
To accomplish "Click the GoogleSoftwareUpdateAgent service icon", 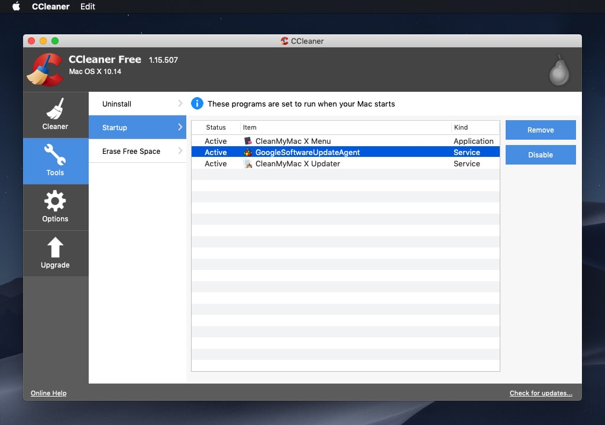I will 249,152.
